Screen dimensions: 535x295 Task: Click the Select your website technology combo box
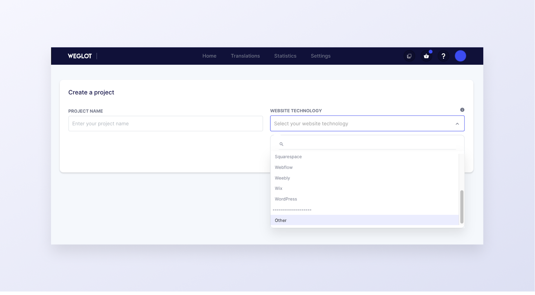pos(367,124)
